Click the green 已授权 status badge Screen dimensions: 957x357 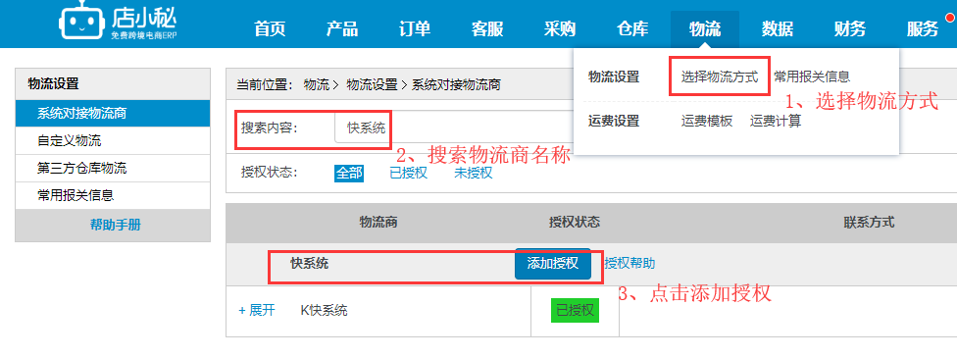pos(575,311)
